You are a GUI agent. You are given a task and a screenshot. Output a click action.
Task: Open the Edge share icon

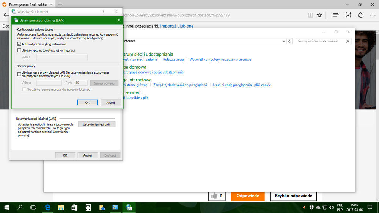(361, 15)
